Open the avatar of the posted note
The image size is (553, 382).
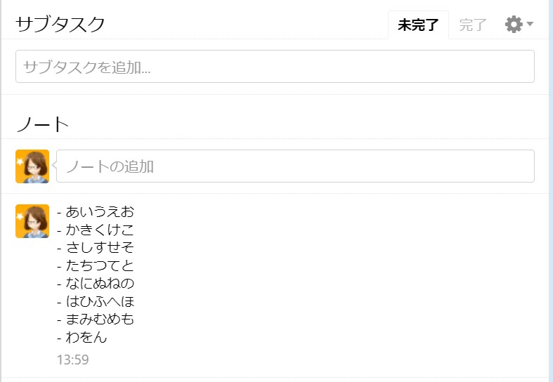(32, 221)
